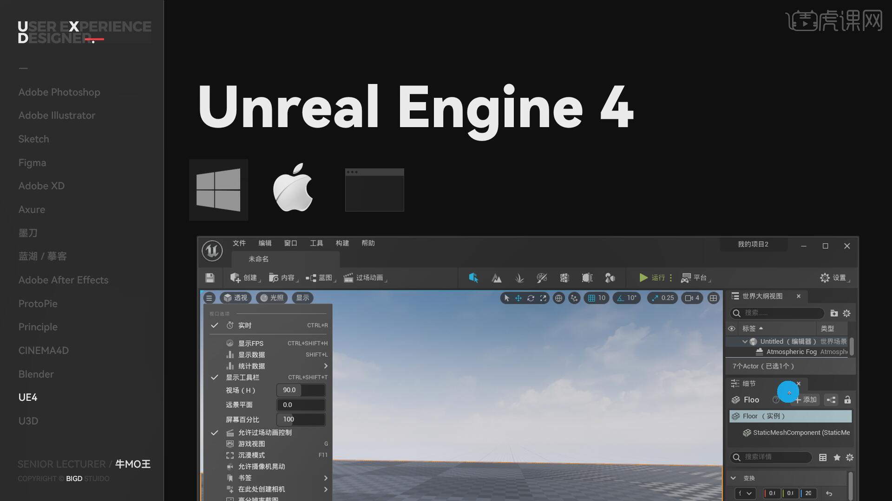Viewport: 892px width, 501px height.
Task: Click the 视场 (Field of View) 90.0 slider
Action: [x=301, y=390]
